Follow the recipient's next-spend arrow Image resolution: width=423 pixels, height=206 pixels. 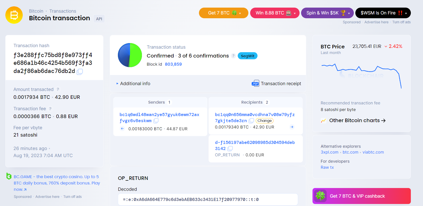(x=292, y=127)
